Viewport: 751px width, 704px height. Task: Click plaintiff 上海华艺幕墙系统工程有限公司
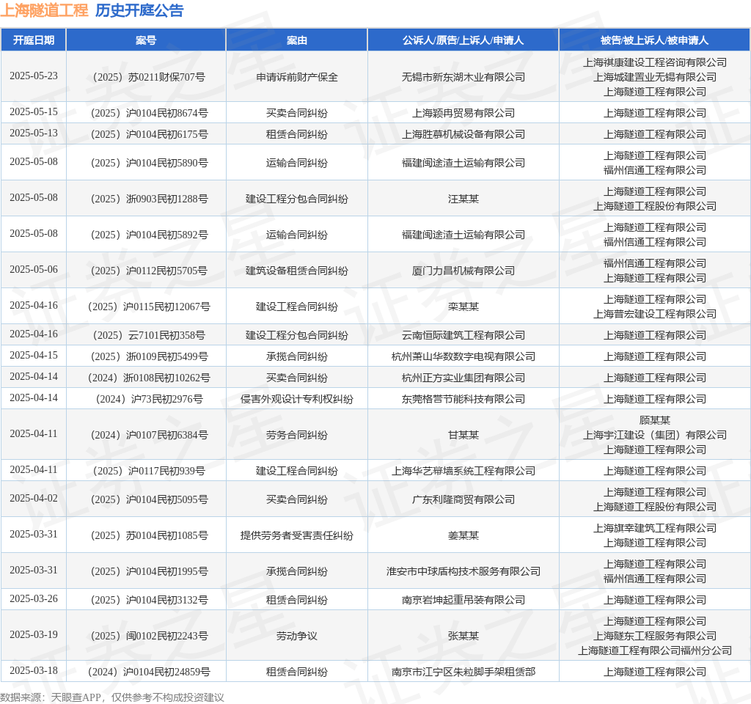(464, 471)
